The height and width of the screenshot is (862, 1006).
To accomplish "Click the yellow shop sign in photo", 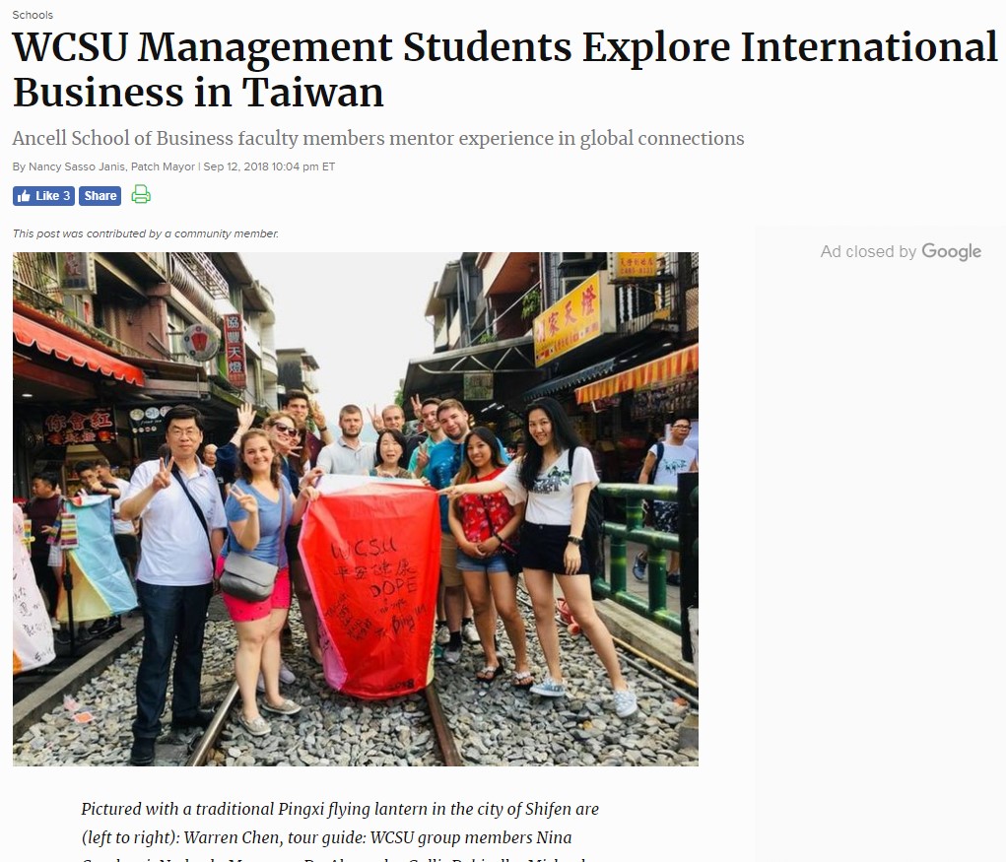I will point(568,318).
